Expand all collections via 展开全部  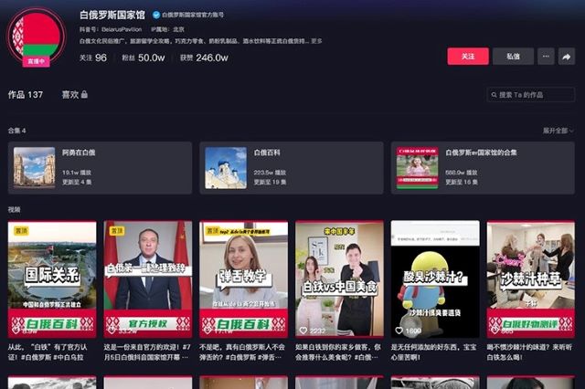558,131
